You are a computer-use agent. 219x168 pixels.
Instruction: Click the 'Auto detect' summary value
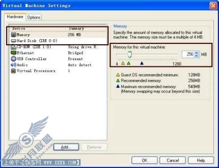(80, 65)
